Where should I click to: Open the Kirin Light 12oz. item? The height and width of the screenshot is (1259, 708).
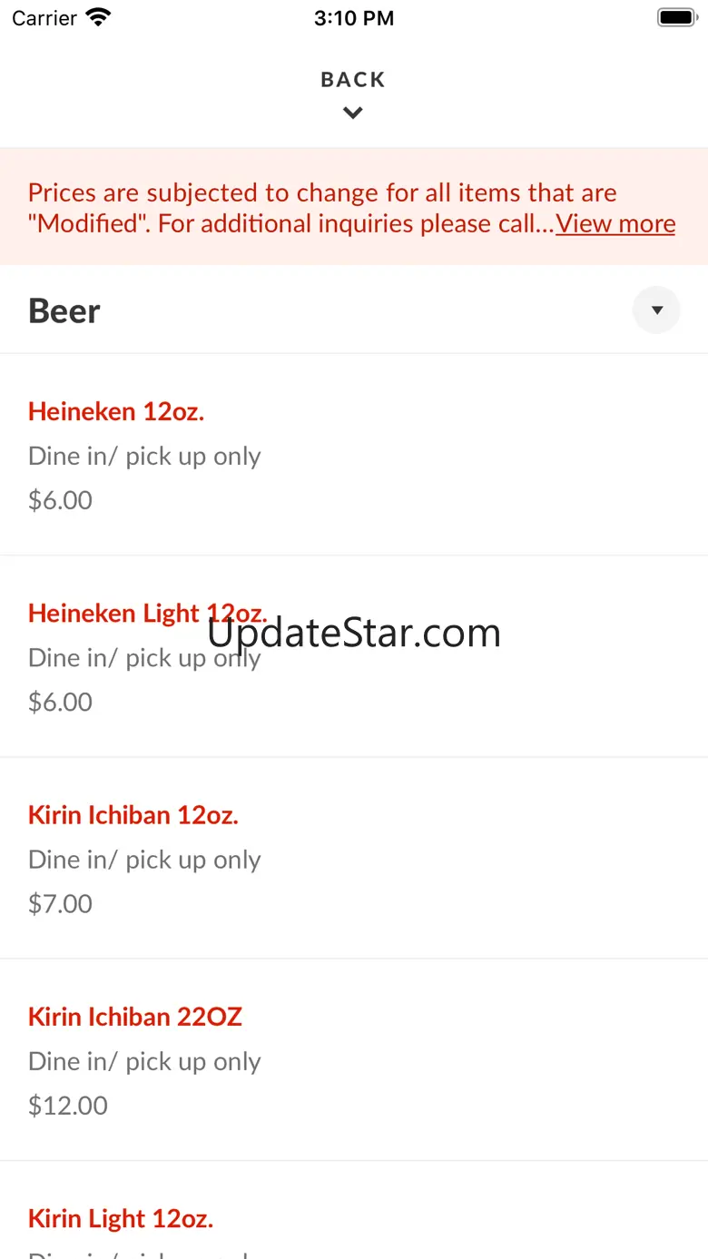[121, 1218]
